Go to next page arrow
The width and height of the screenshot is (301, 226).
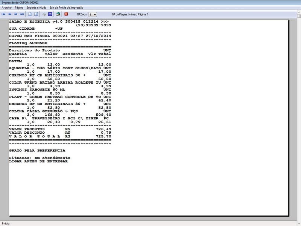tap(16, 14)
